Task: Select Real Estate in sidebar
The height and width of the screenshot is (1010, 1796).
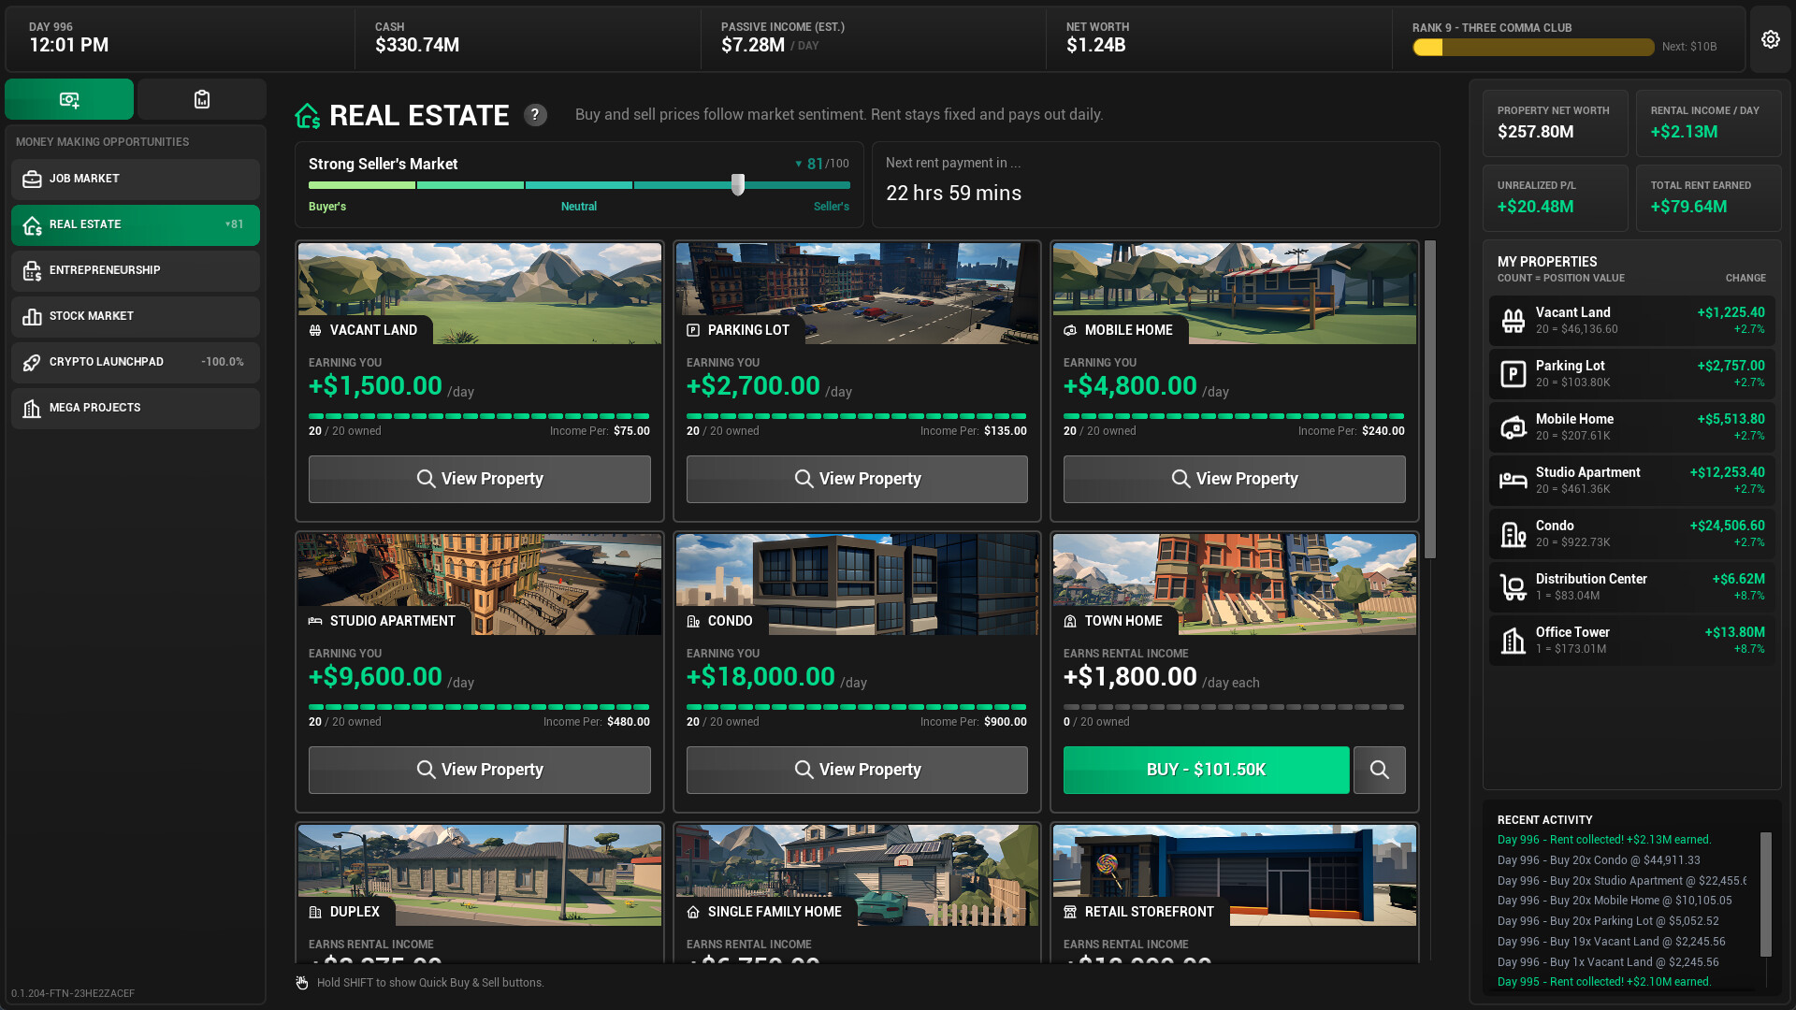Action: [136, 224]
